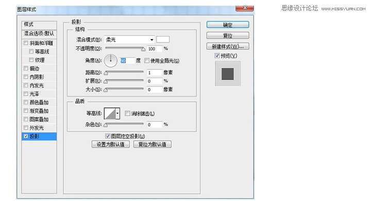Click the shadow color swatch
The image size is (371, 201).
[163, 40]
